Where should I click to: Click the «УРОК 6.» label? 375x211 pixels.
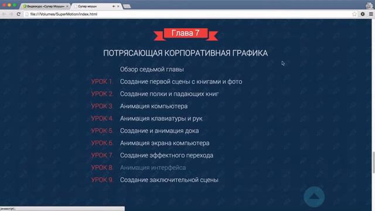102,143
